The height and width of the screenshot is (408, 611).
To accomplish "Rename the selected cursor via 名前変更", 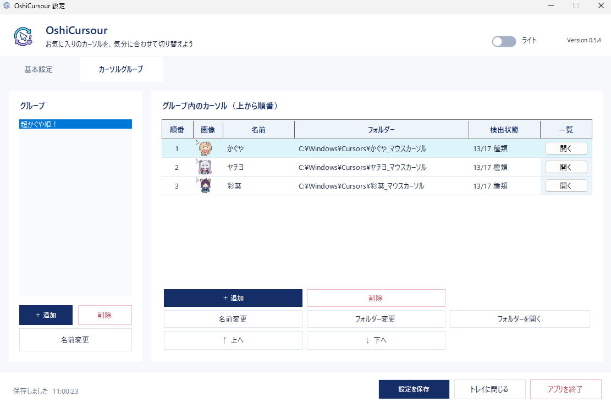I will [233, 319].
